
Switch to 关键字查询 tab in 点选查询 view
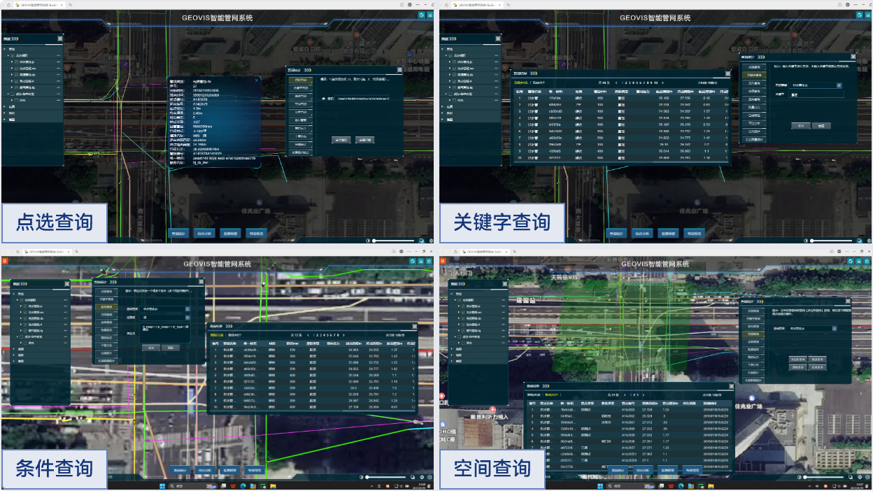300,87
